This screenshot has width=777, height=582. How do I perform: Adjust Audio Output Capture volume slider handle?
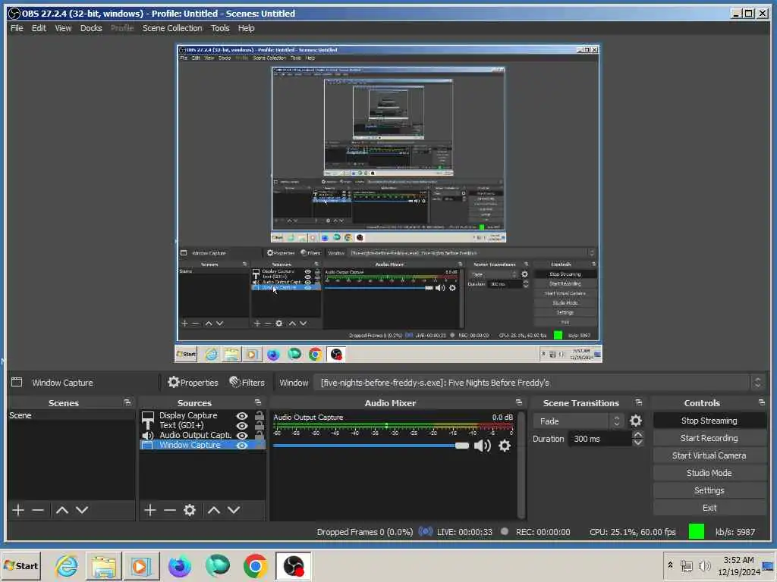click(462, 446)
